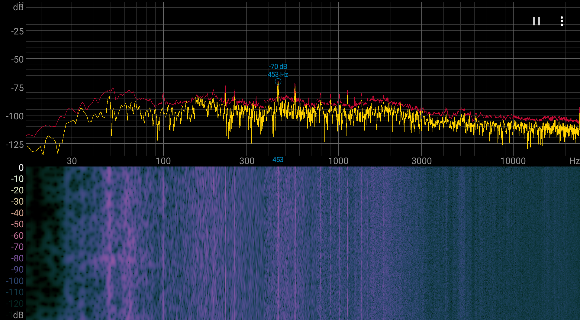Click the '10000' frequency axis label

513,161
